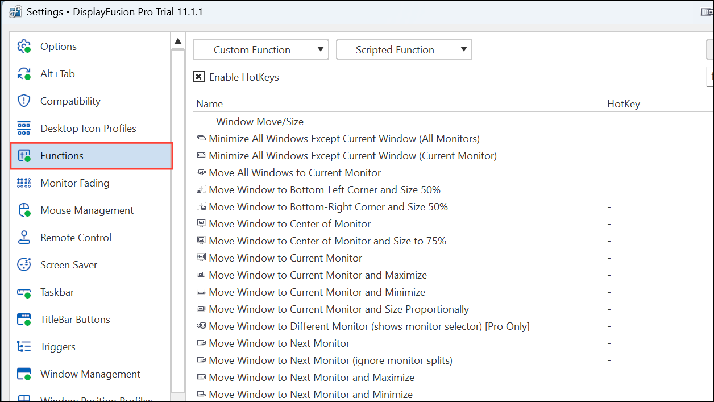Click icon beside Move Window to Current Monitor and Size Proportionally
This screenshot has width=714, height=402.
pyautogui.click(x=201, y=309)
